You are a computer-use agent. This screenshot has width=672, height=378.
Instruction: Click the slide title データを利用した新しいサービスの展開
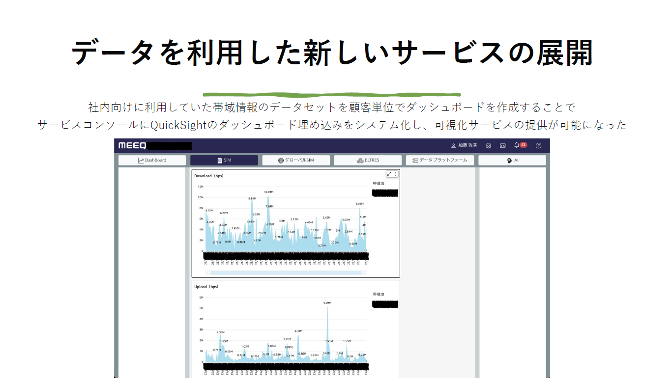(x=332, y=53)
